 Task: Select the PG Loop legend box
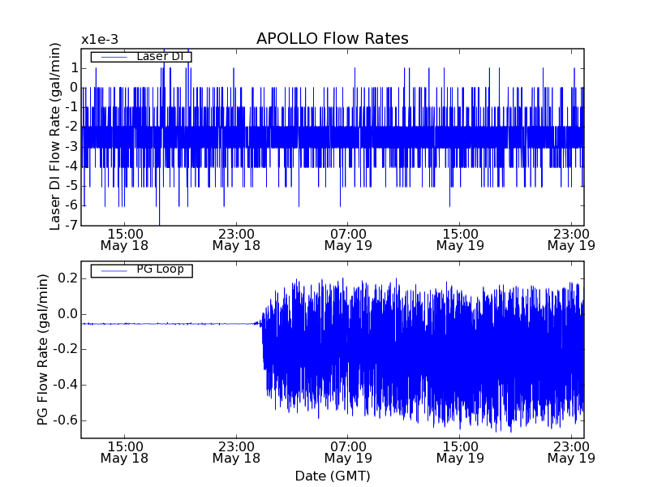click(x=141, y=270)
